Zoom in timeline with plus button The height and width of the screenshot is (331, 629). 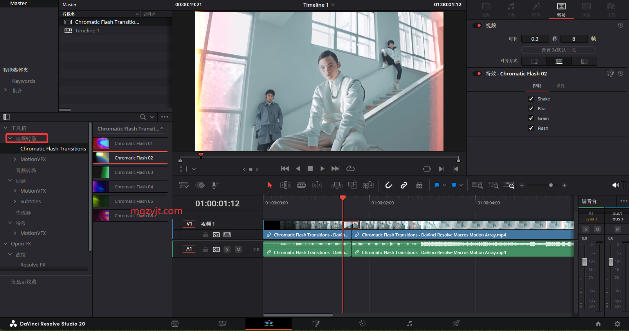(564, 185)
